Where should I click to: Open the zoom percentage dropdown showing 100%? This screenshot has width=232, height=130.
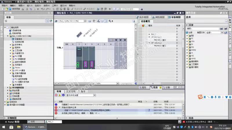118,83
